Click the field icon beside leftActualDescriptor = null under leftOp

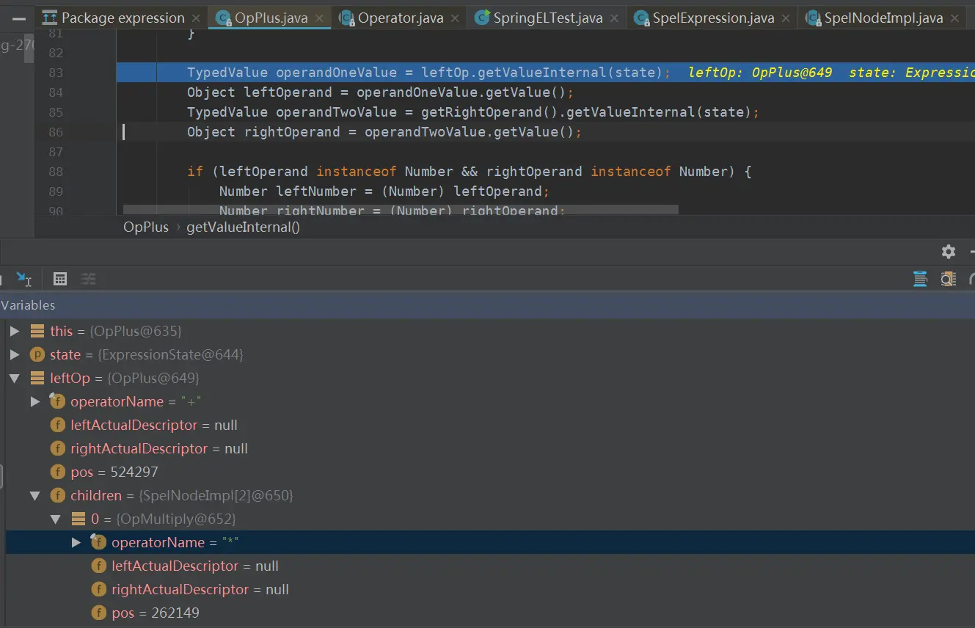click(58, 425)
